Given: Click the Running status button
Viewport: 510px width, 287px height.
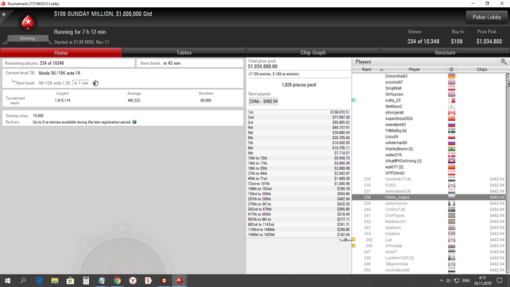Looking at the screenshot, I should click(x=28, y=39).
